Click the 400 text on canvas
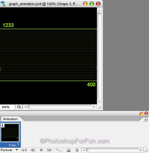 91,85
